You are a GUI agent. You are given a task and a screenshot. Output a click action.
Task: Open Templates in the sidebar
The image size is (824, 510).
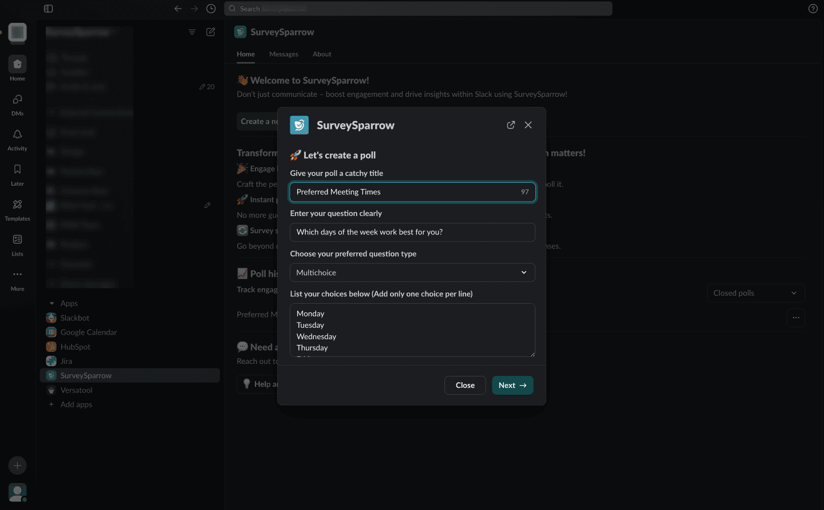point(17,209)
